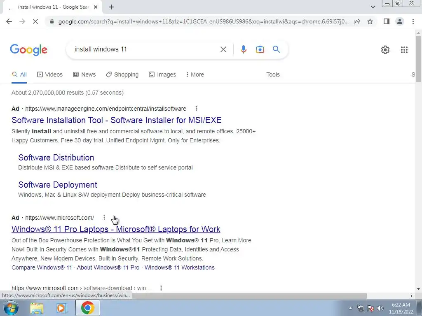The height and width of the screenshot is (316, 422).
Task: Open network status tray icon
Action: 360,308
